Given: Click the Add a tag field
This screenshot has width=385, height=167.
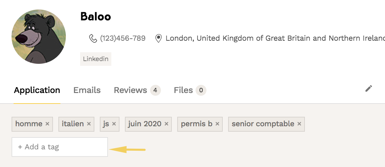Looking at the screenshot, I should 60,147.
